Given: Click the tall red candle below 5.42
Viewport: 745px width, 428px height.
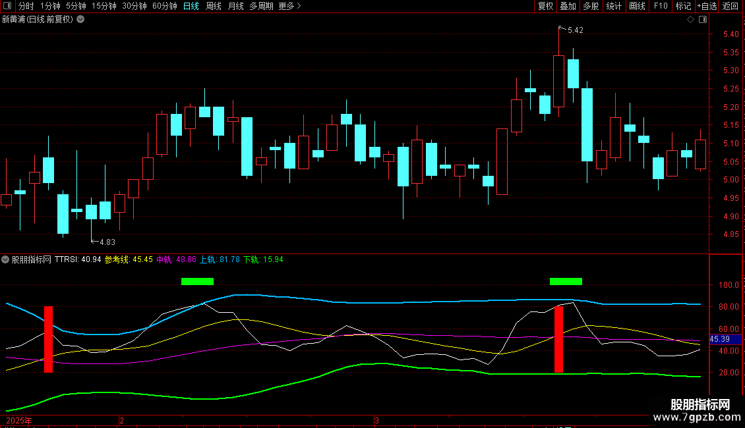Looking at the screenshot, I should click(559, 81).
